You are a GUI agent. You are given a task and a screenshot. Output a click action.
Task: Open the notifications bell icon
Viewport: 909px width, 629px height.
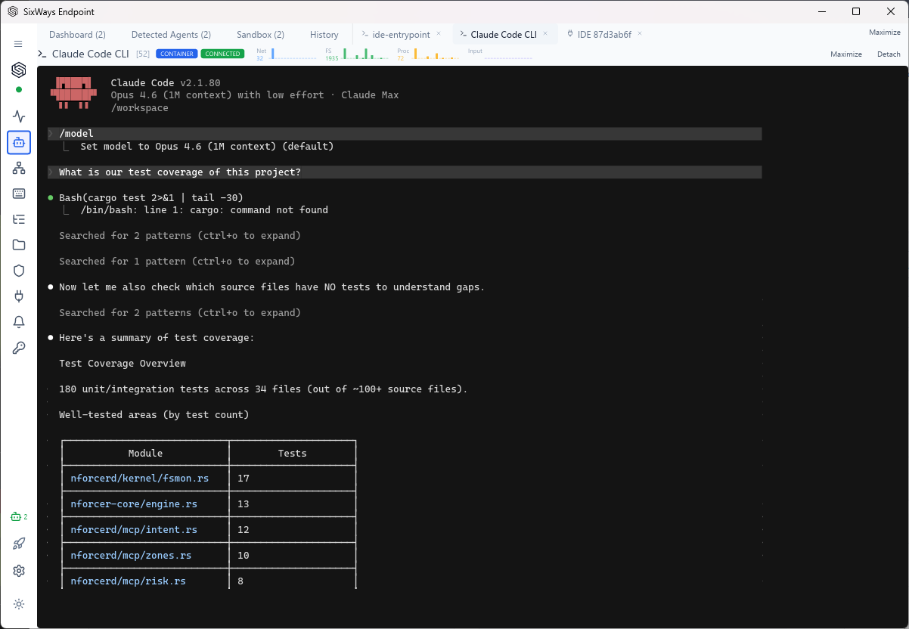[x=19, y=321]
